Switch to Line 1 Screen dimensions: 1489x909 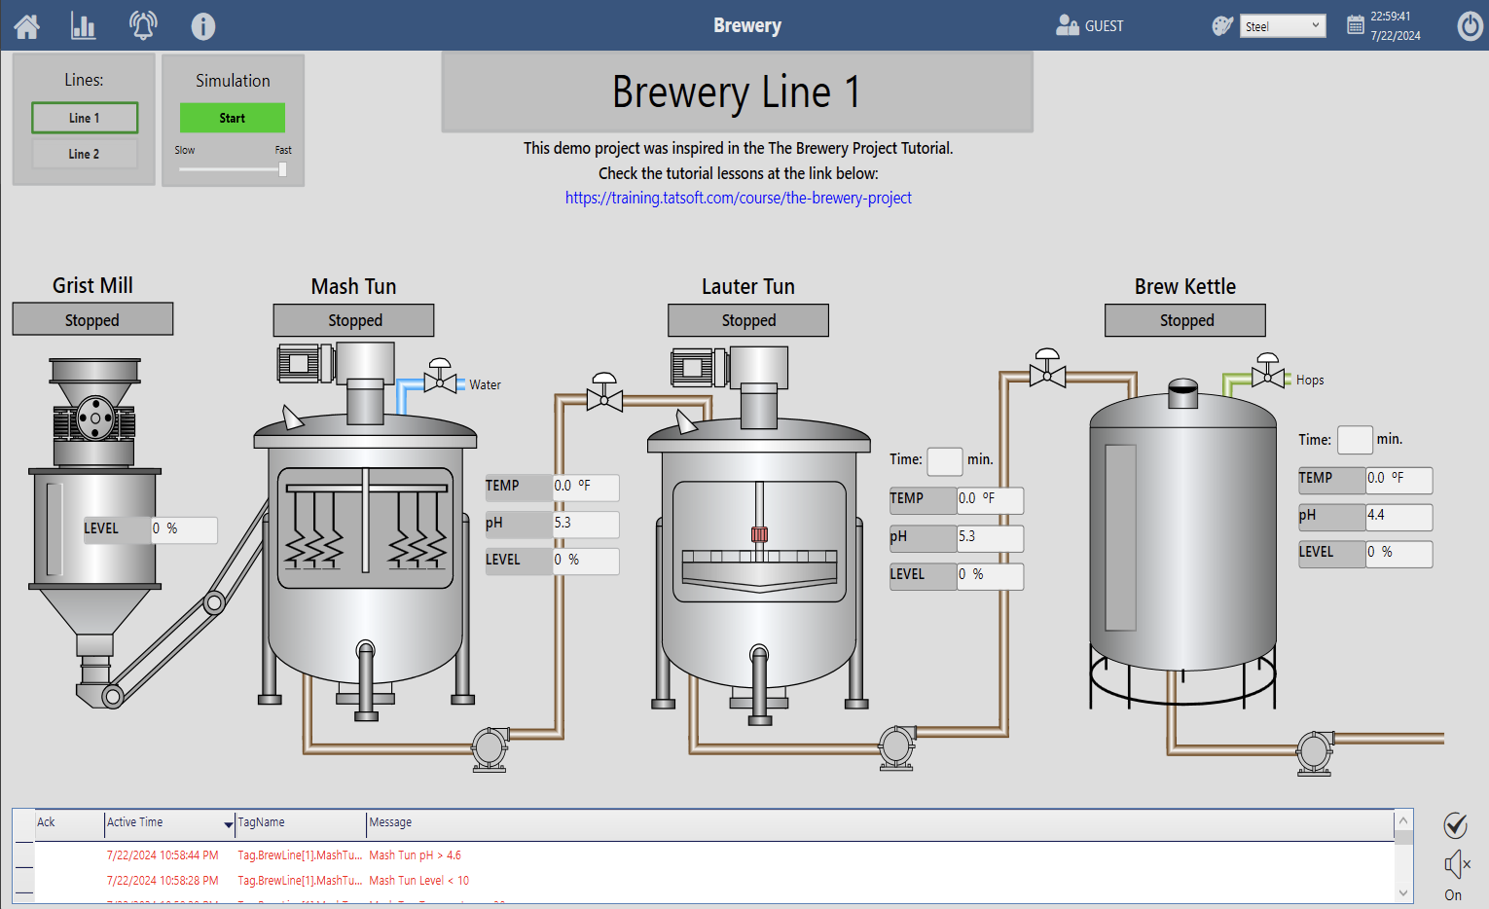tap(85, 118)
